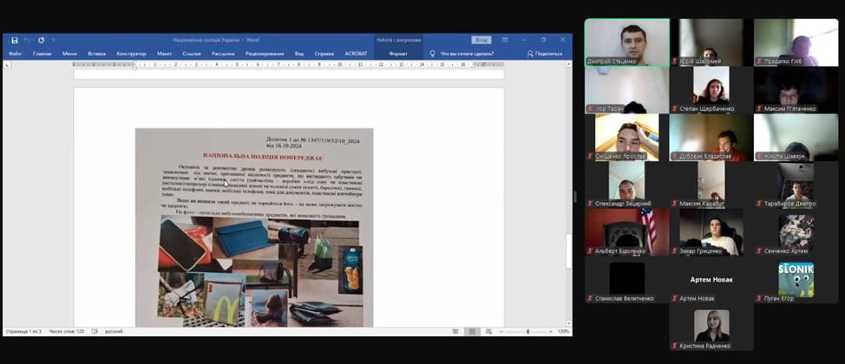Screen dimensions: 845x364
Task: Click the zoom in plus button
Action: [x=551, y=331]
